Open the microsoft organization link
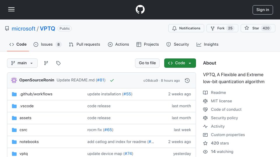The height and width of the screenshot is (157, 280). tap(23, 28)
